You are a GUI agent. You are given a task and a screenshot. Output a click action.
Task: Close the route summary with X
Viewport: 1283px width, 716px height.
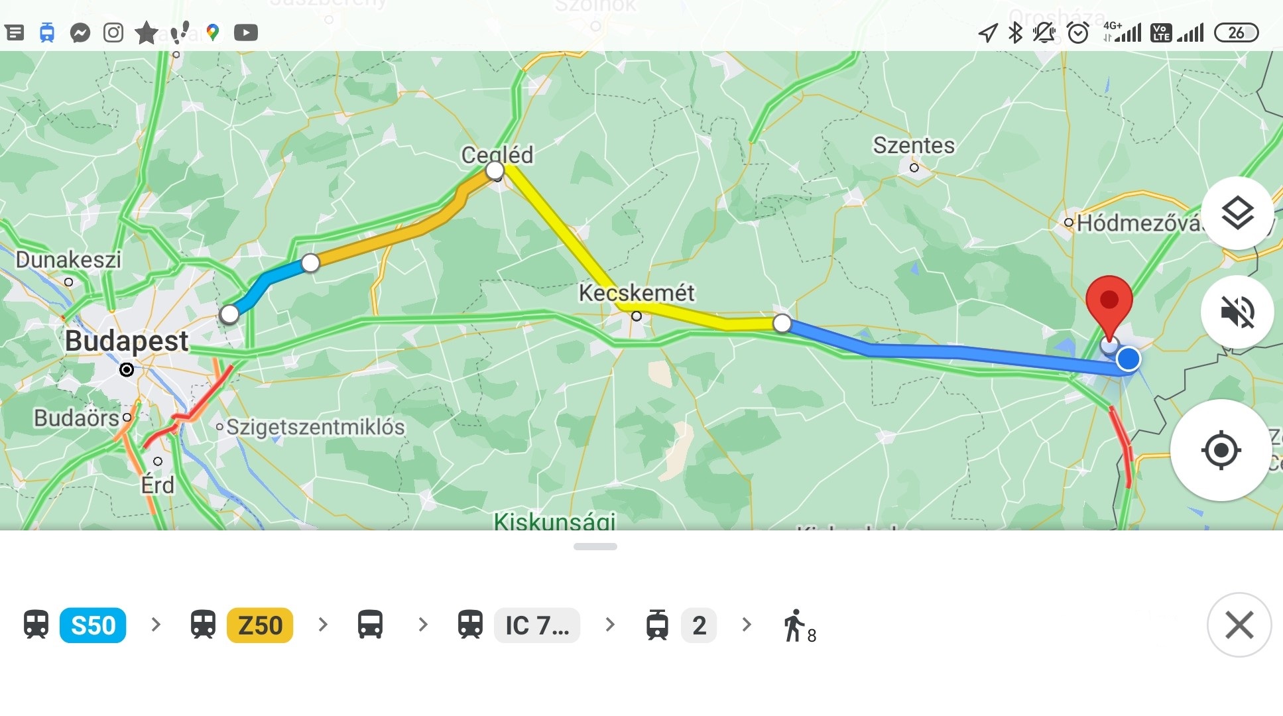1239,625
